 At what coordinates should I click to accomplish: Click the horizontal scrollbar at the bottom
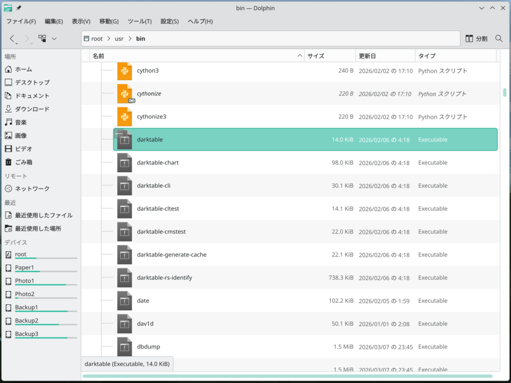pos(287,376)
